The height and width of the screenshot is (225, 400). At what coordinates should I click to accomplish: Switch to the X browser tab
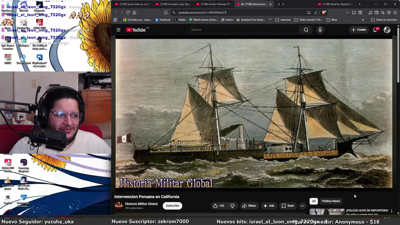coord(295,4)
